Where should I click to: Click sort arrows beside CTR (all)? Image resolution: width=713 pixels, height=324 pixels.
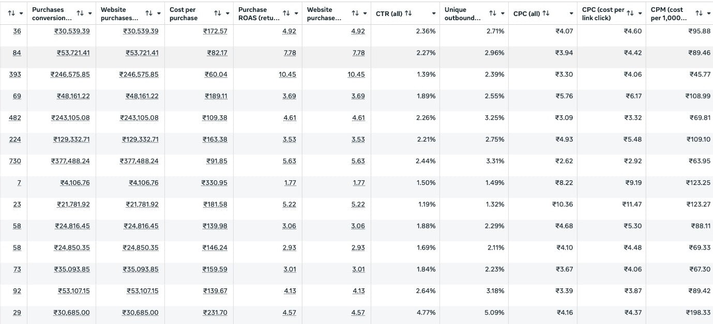tap(408, 13)
